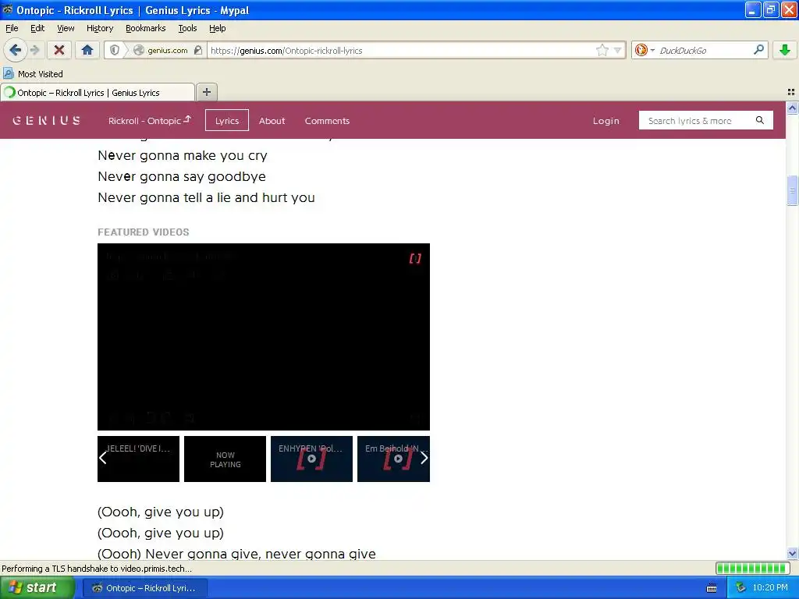799x599 pixels.
Task: Click lyric line Never gonna say goodbye
Action: [x=182, y=177]
